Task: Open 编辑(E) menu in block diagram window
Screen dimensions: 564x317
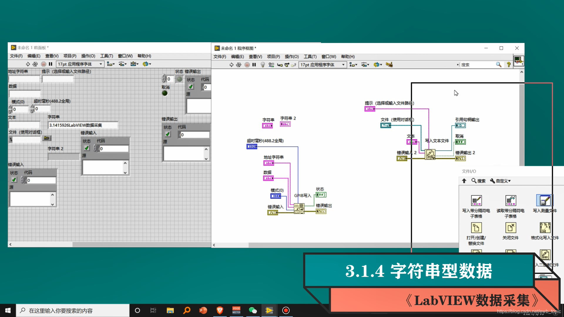Action: [x=237, y=57]
